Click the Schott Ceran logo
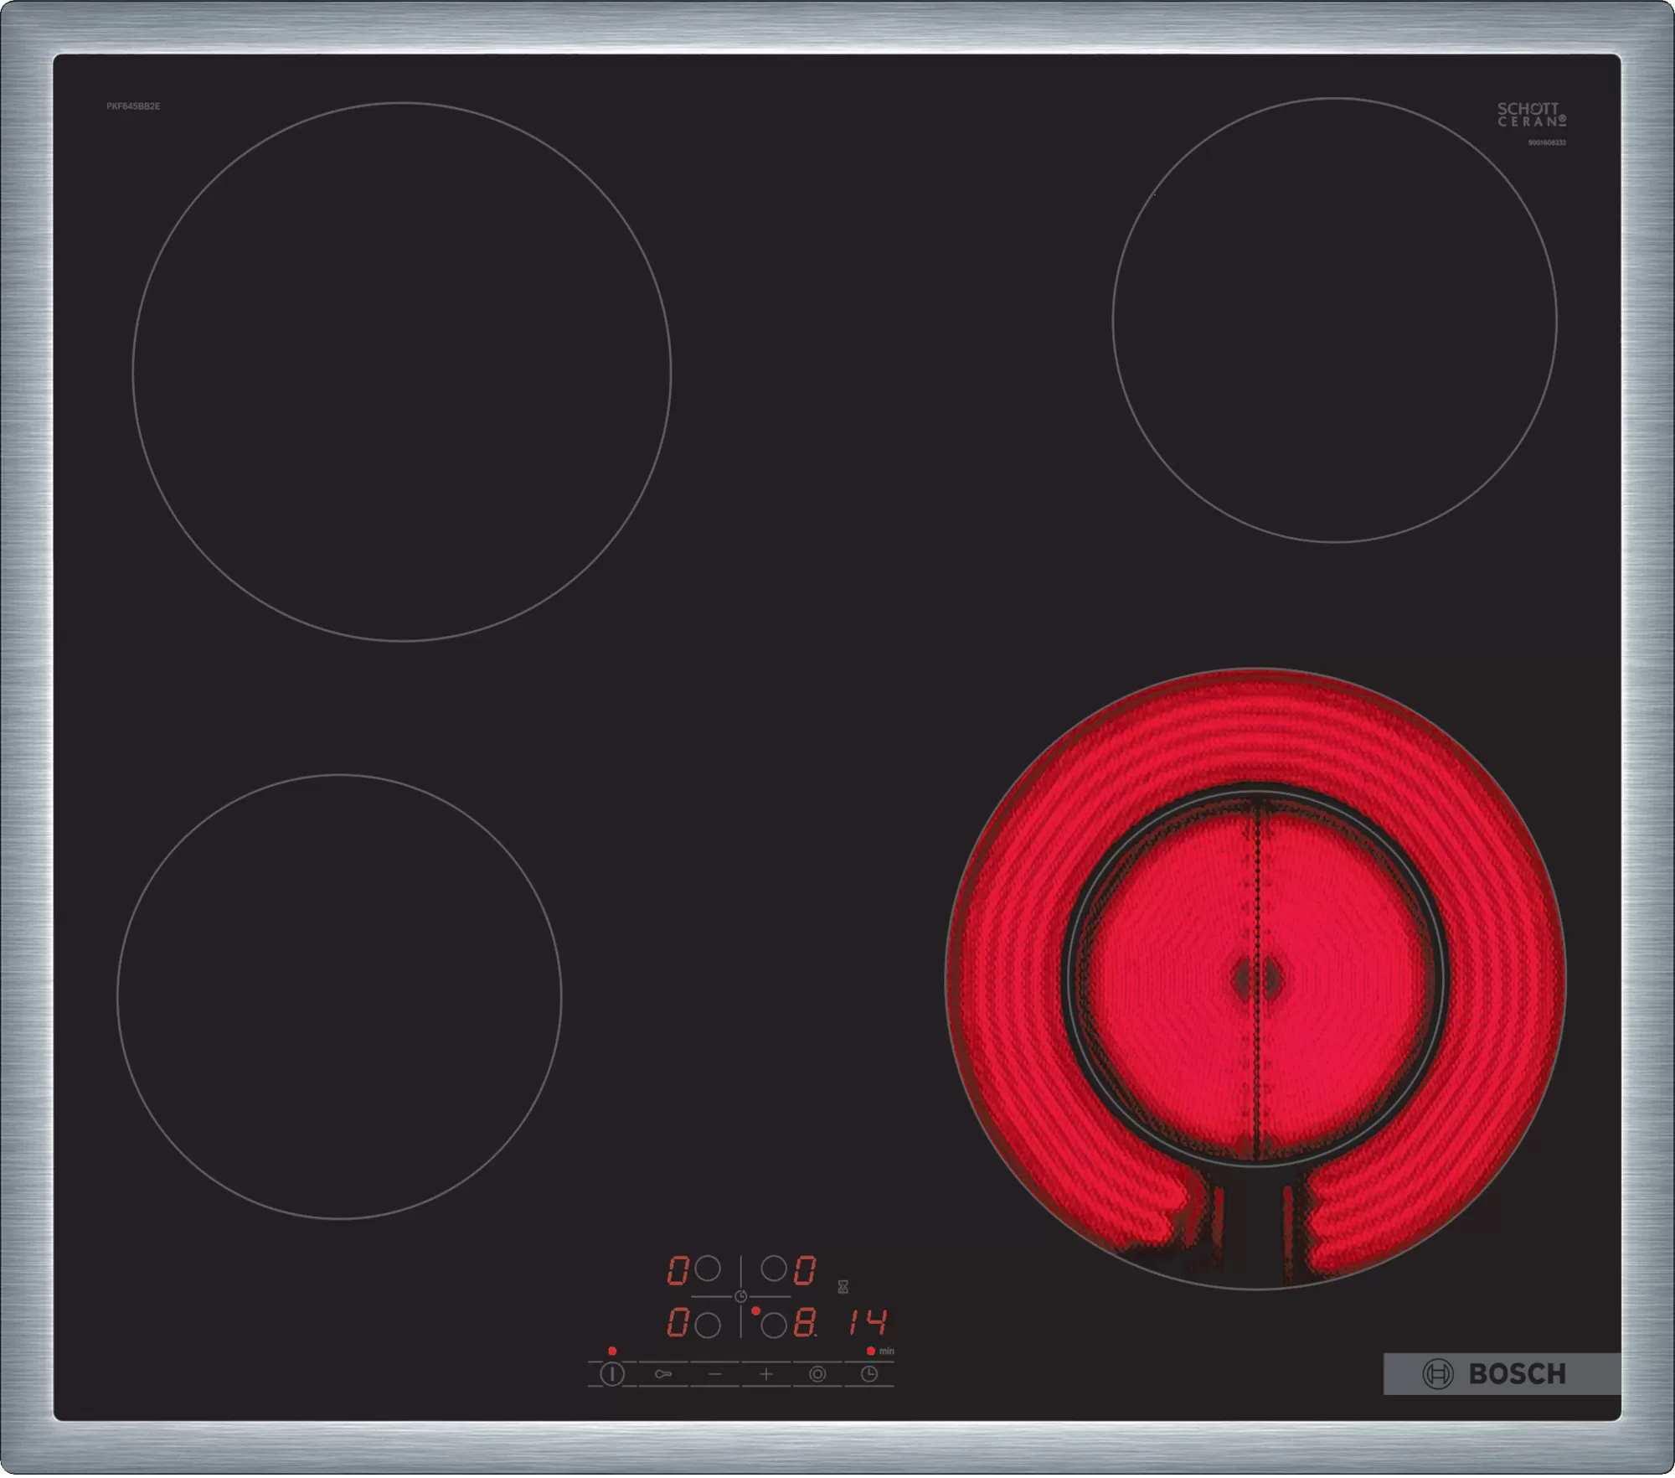This screenshot has height=1478, width=1675. (x=1531, y=114)
